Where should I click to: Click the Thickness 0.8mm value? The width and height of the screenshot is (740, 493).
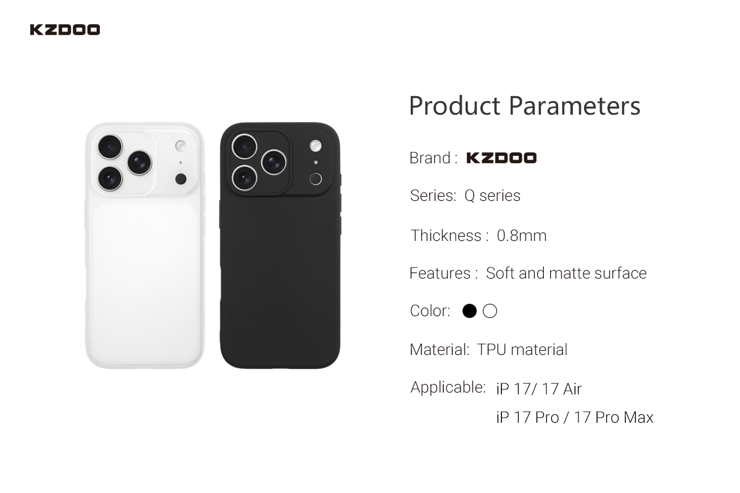pyautogui.click(x=521, y=235)
